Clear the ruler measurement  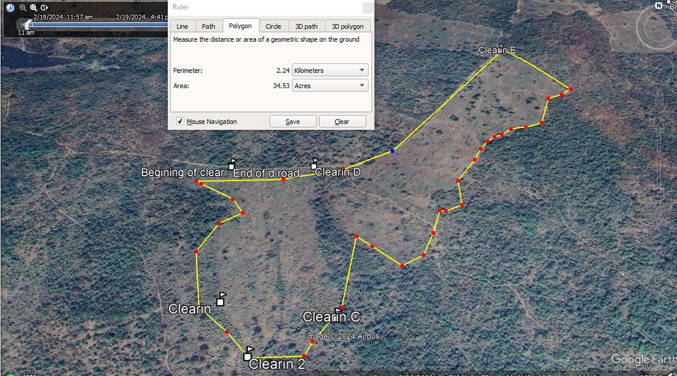point(342,122)
